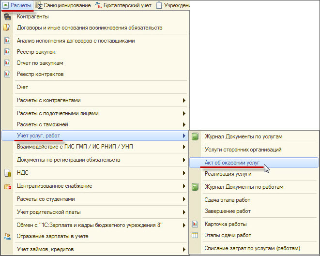Click the Расчеты menu icon
Viewport: 320px width, 256px height.
[x=5, y=5]
